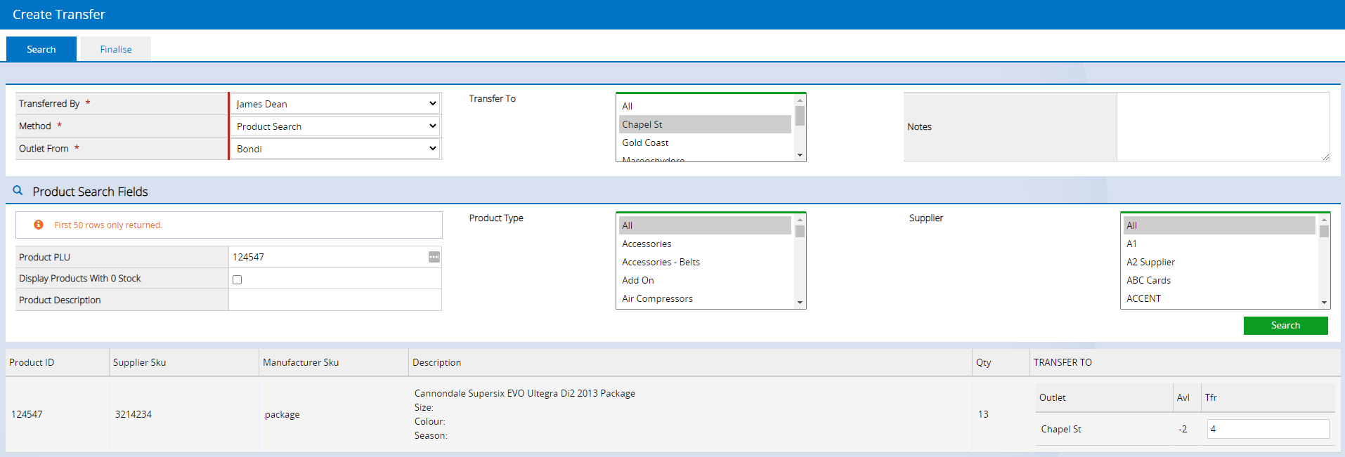
Task: Open the Outlet From dropdown showing Bondi
Action: [x=335, y=149]
